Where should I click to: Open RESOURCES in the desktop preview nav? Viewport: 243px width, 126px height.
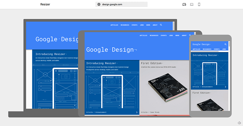click(125, 25)
